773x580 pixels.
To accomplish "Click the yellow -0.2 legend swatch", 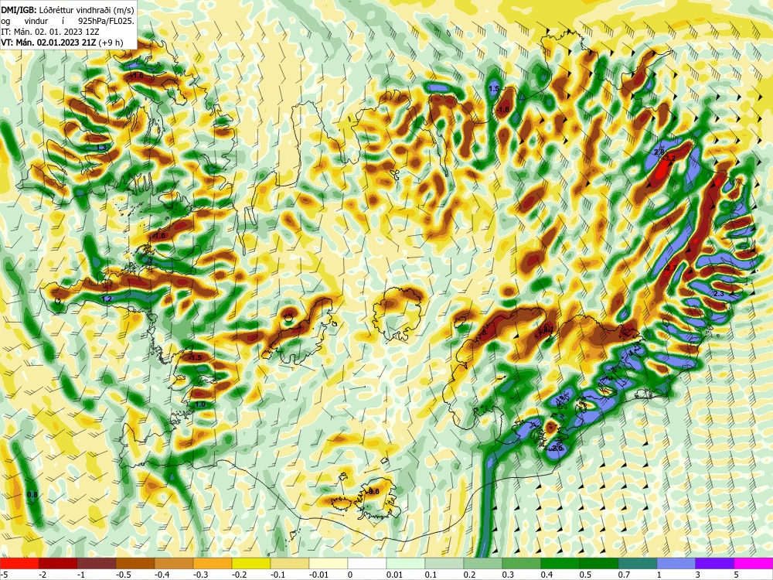I will pos(251,563).
